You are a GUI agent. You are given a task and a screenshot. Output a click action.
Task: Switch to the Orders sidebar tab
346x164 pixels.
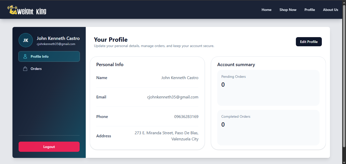click(x=49, y=69)
